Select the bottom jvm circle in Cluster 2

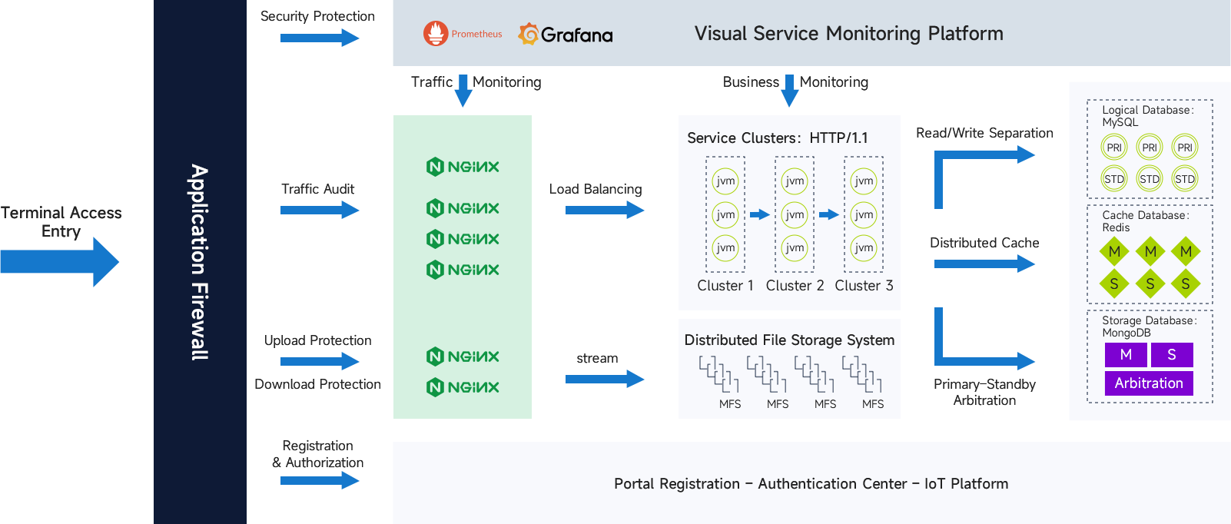pyautogui.click(x=795, y=247)
